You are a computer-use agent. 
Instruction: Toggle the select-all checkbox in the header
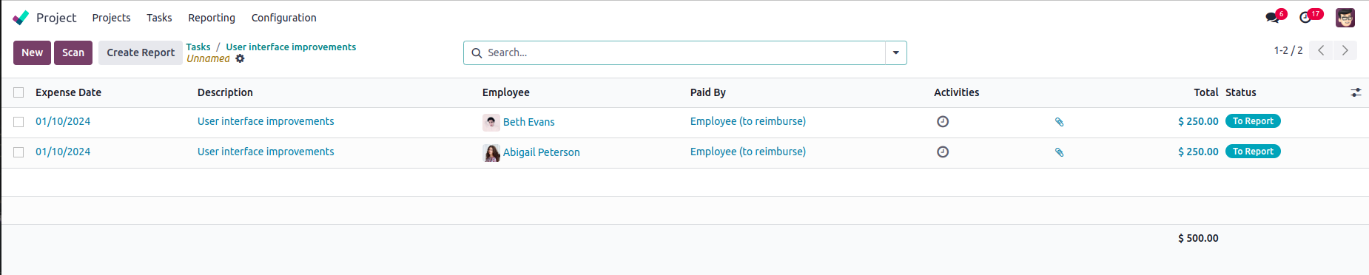[18, 92]
